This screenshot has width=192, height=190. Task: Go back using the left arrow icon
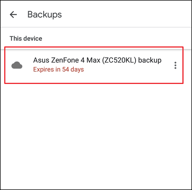[x=13, y=14]
